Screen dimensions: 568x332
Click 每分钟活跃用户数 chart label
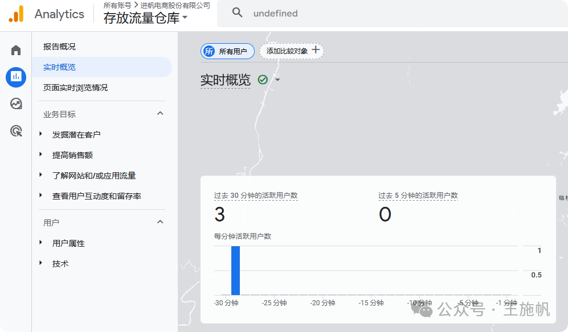pyautogui.click(x=242, y=236)
